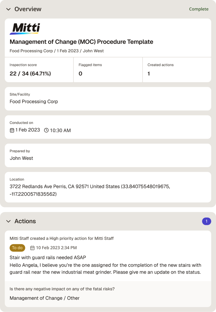Click the Complete status label
Screen dimensions: 216x312
(x=199, y=9)
